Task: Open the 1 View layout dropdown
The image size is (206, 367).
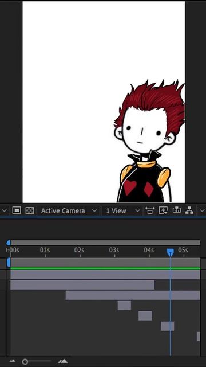Action: click(x=122, y=210)
